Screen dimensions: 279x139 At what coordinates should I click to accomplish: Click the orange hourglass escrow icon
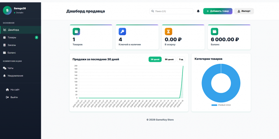pyautogui.click(x=168, y=31)
